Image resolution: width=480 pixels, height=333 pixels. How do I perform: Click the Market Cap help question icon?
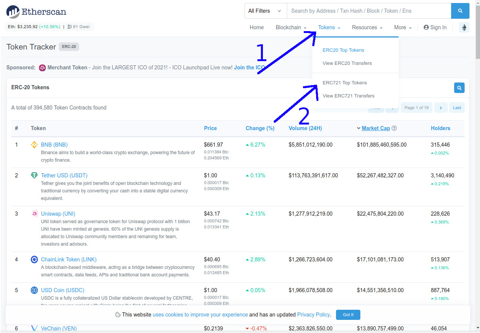click(394, 128)
